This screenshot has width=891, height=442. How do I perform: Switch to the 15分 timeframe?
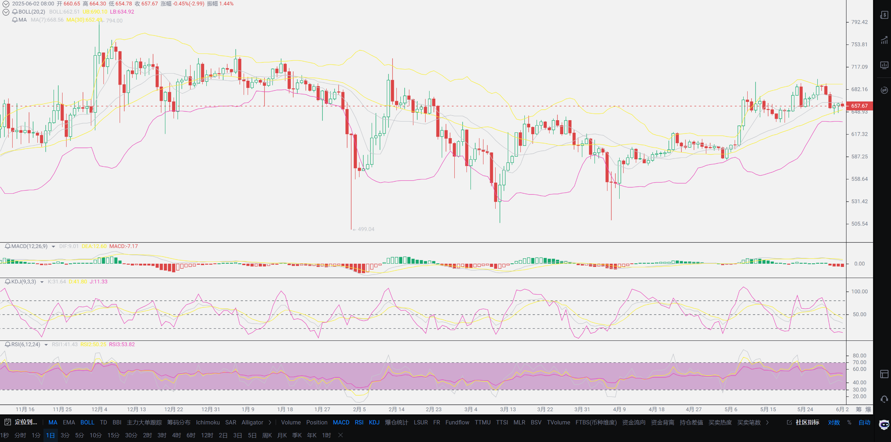point(113,435)
